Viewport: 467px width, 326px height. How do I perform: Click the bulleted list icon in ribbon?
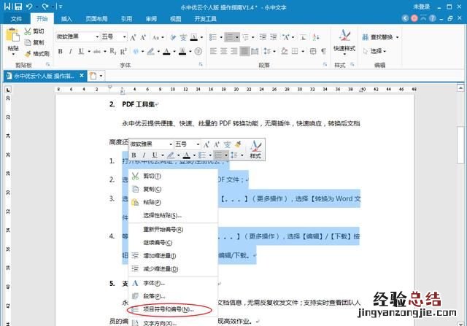coord(213,37)
